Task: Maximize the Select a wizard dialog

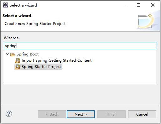Action: (138, 5)
